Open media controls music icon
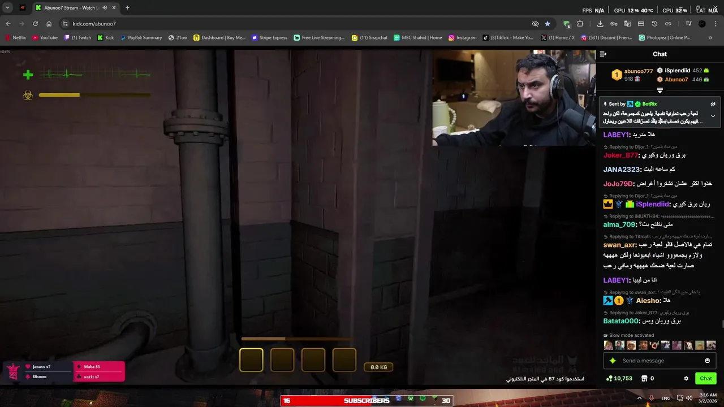Image resolution: width=724 pixels, height=407 pixels. pos(688,24)
